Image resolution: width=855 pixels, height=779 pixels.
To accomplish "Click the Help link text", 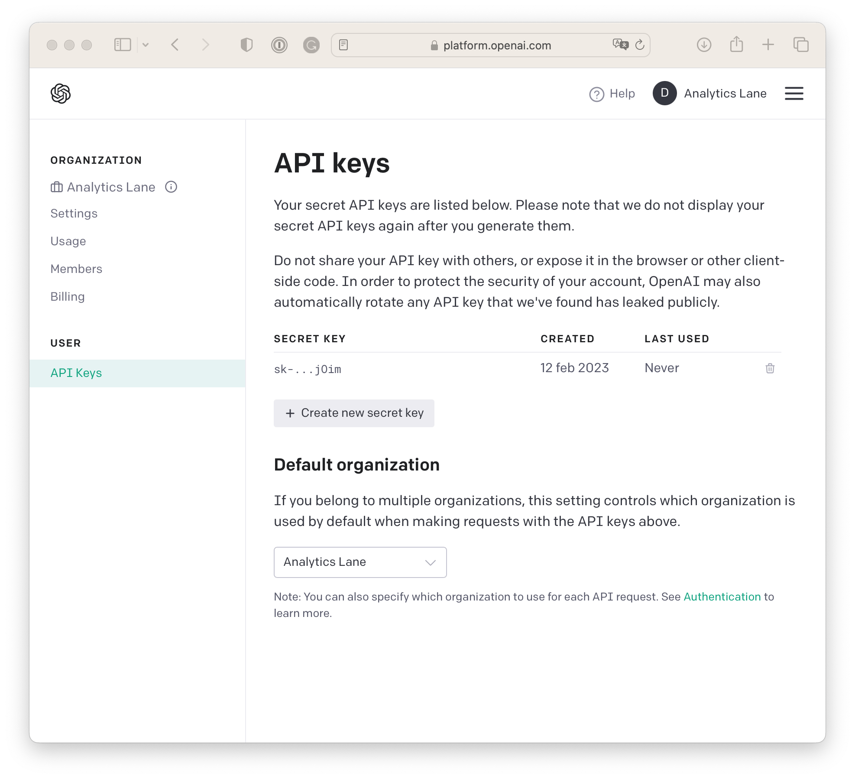I will tap(622, 94).
